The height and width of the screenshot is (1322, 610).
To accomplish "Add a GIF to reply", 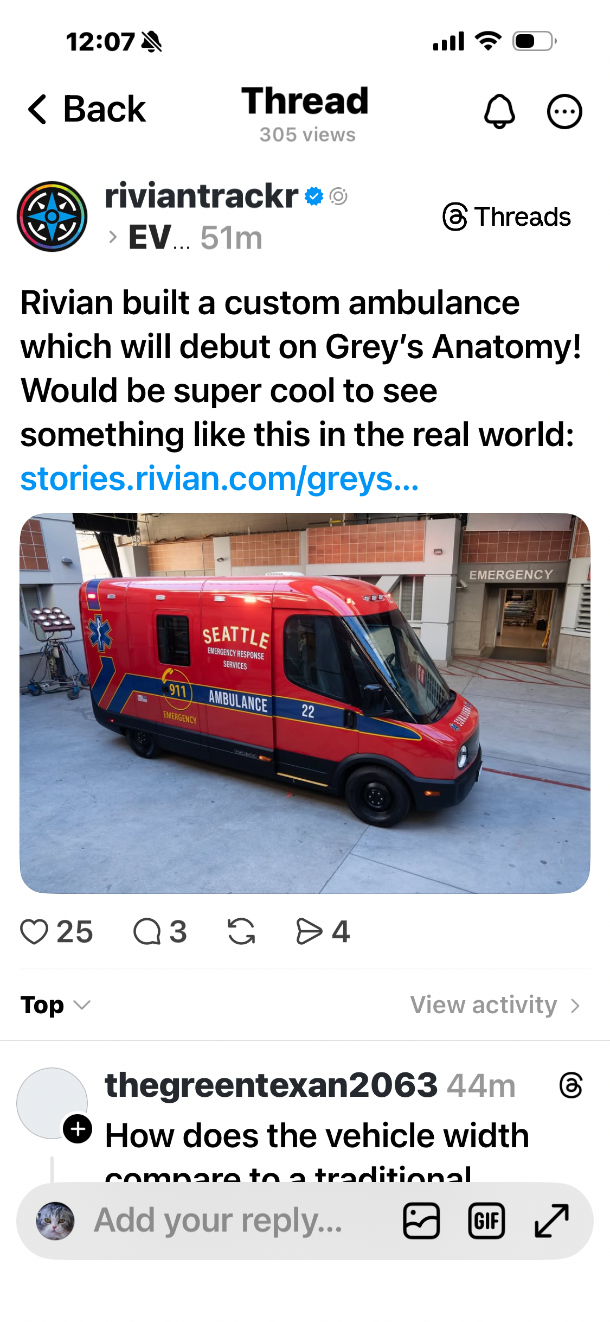I will click(x=486, y=1221).
